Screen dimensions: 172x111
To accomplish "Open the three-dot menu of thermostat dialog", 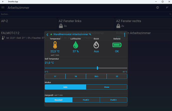I will [124, 35].
